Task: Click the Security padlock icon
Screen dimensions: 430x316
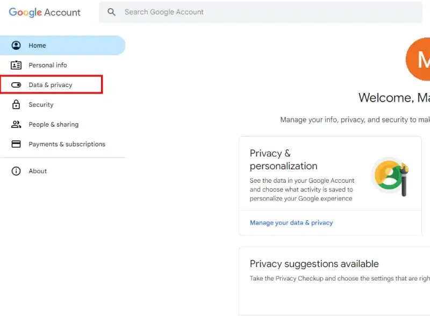Action: point(16,105)
